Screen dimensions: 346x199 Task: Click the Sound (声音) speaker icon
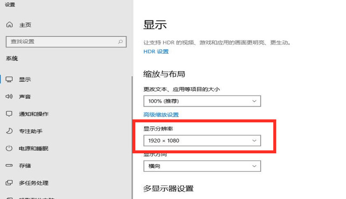tap(9, 96)
